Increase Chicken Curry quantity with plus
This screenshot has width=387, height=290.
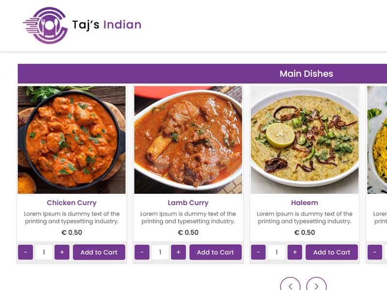click(x=62, y=252)
